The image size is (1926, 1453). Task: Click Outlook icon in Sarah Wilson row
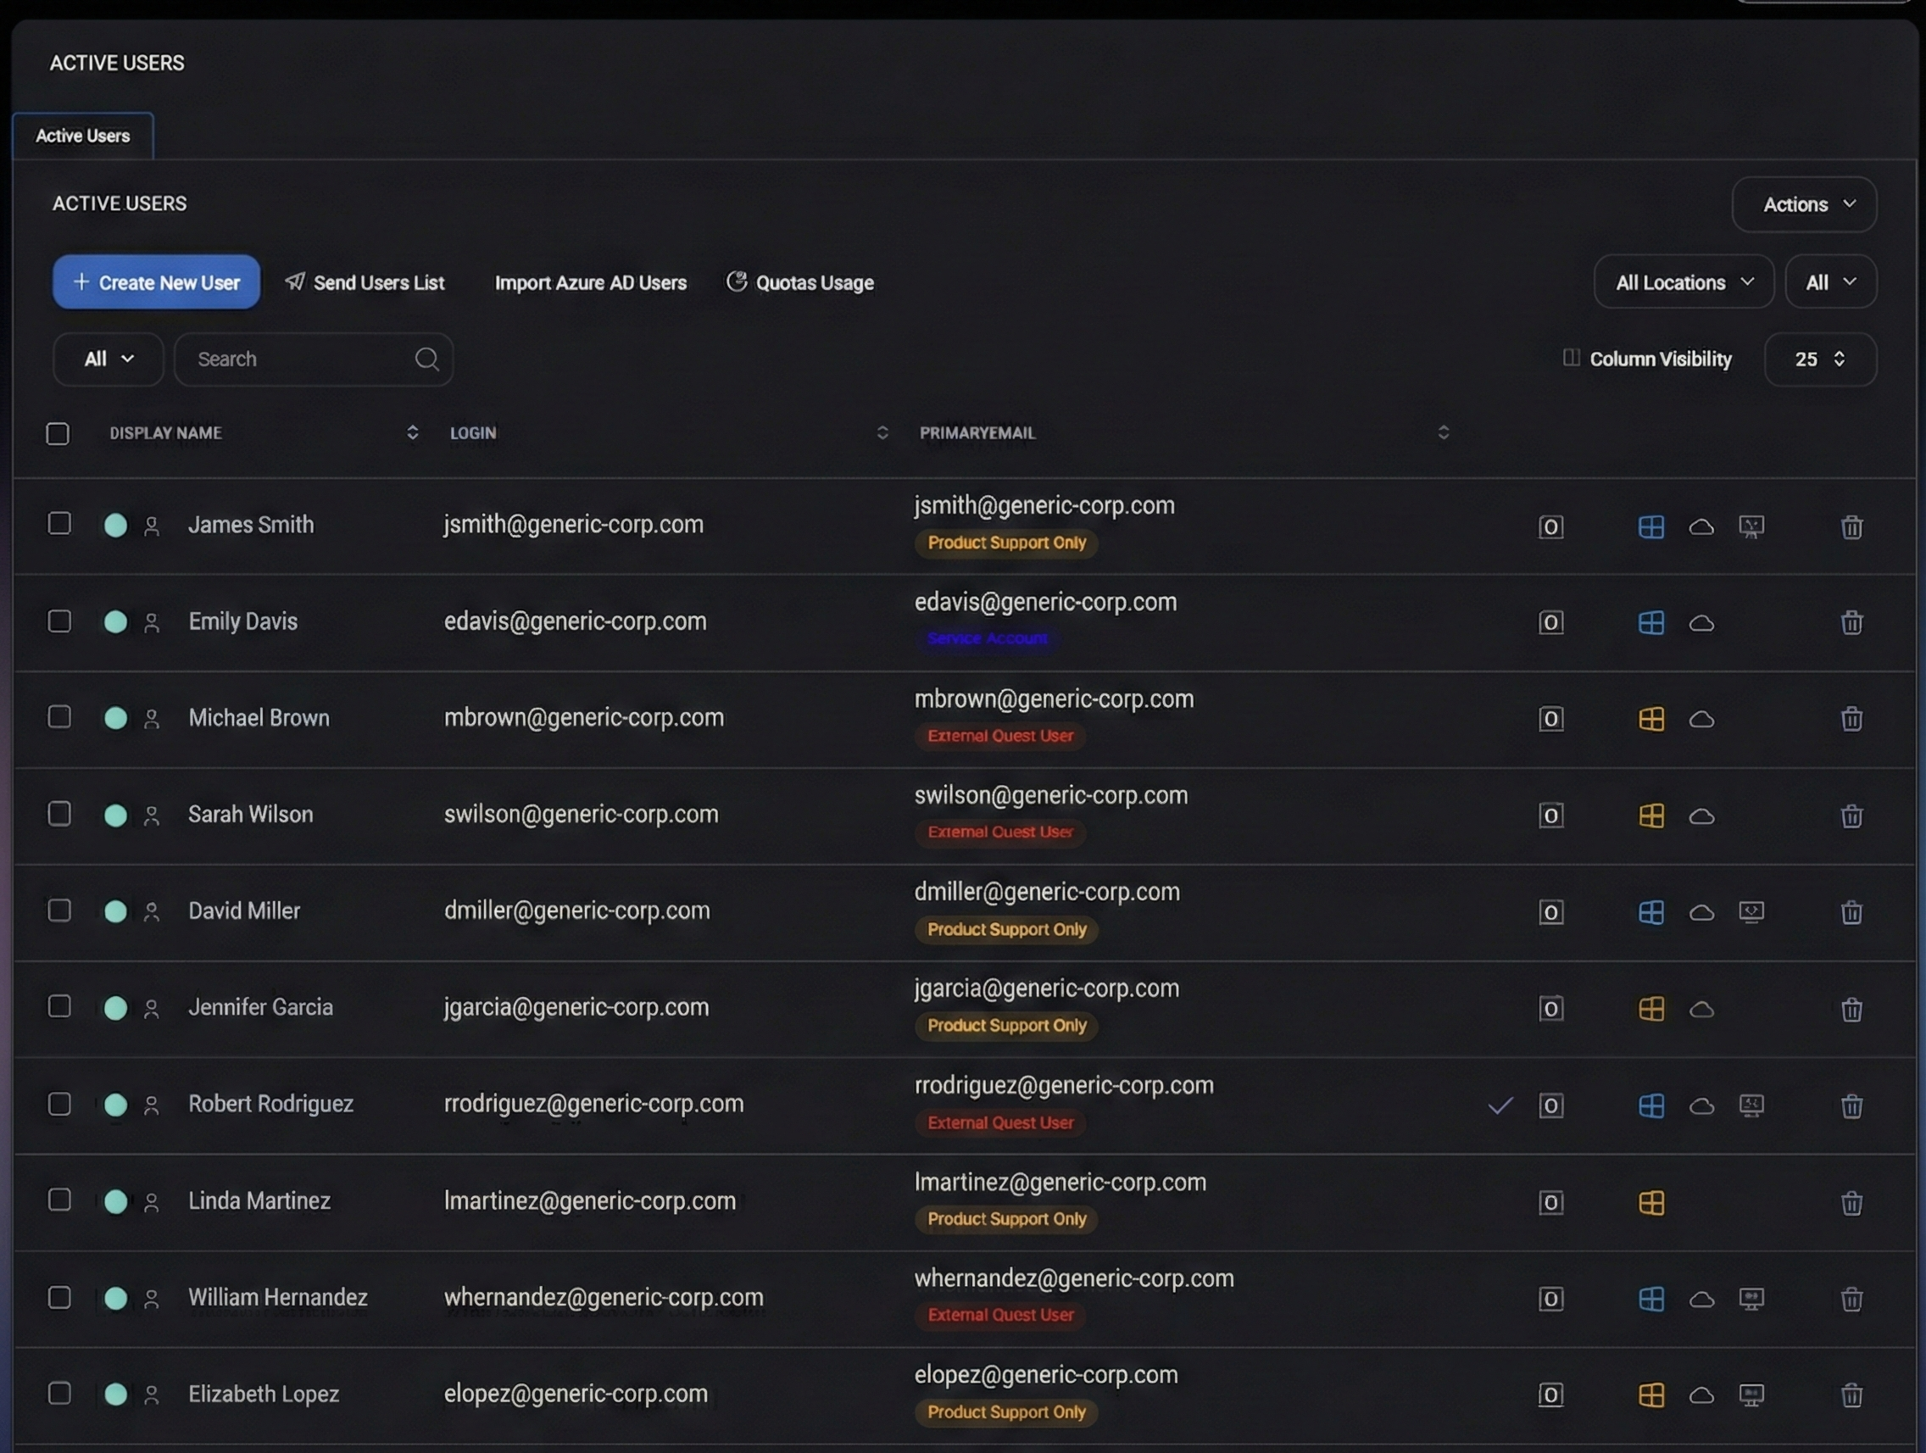click(1550, 816)
